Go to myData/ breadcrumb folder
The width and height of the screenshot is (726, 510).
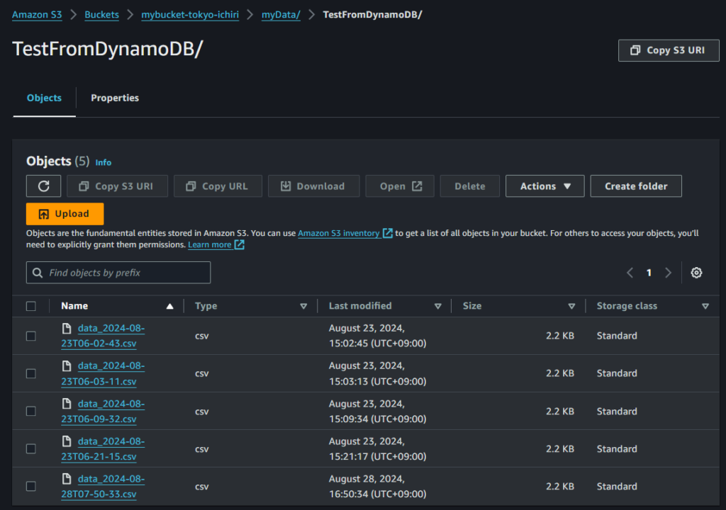[x=281, y=14]
